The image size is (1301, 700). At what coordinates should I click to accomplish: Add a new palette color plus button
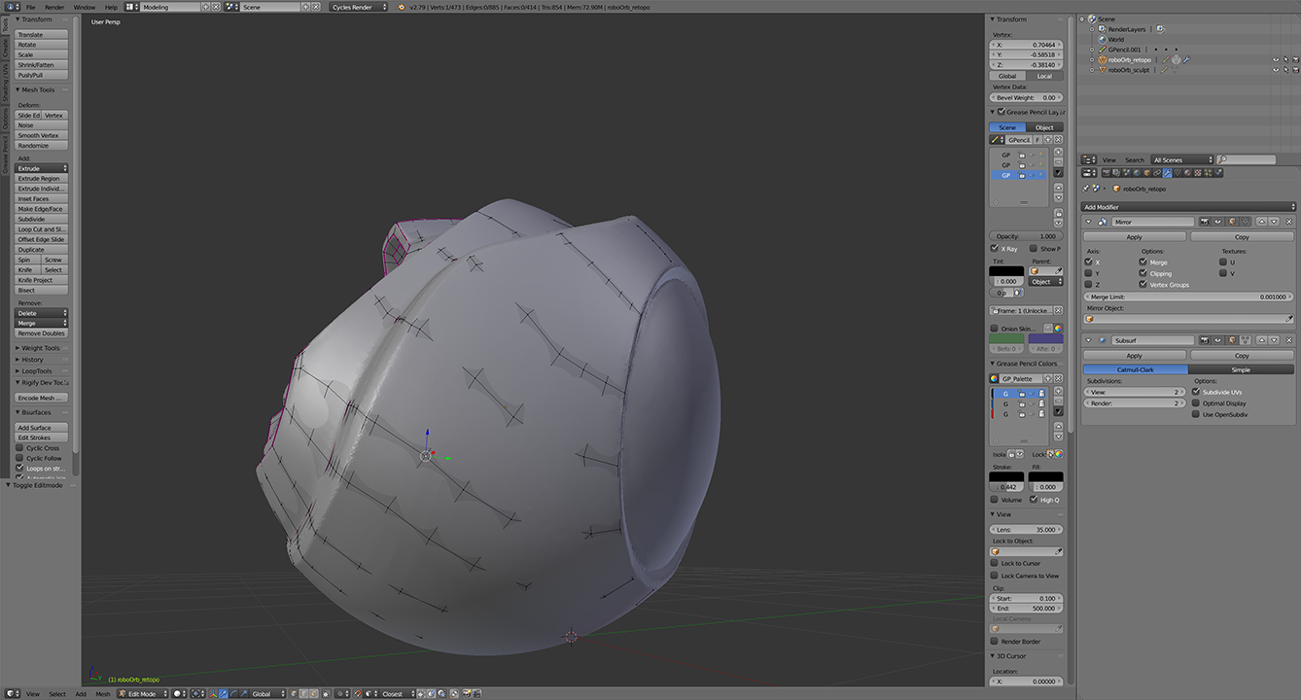1059,391
